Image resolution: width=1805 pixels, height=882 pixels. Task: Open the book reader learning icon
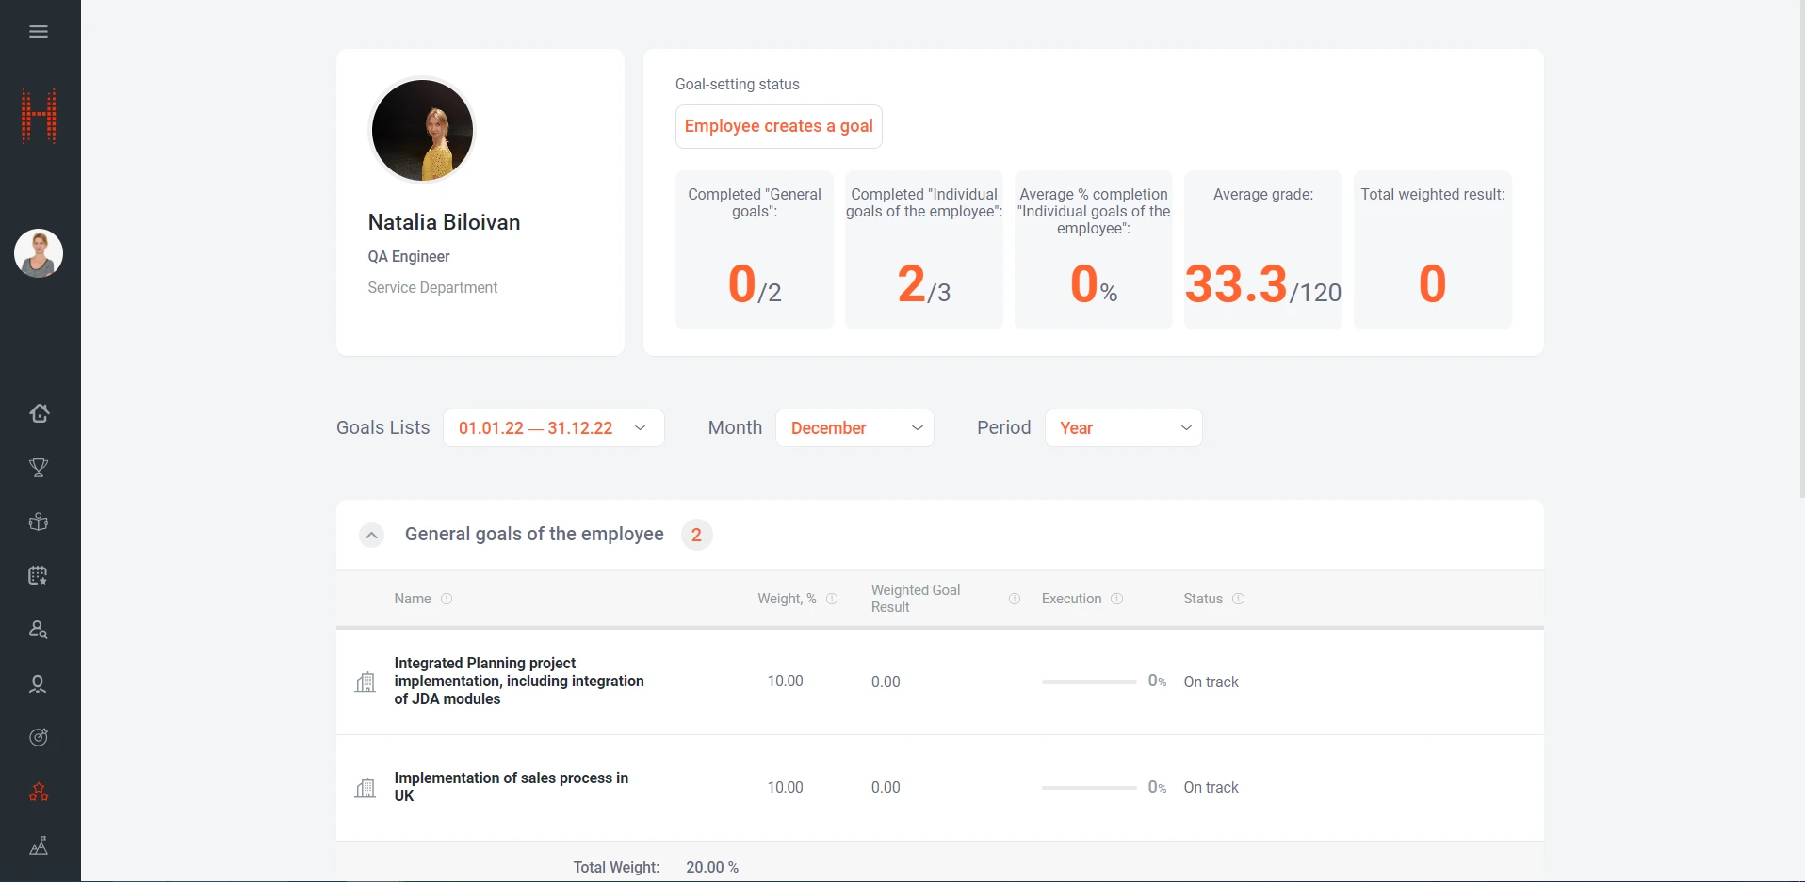tap(39, 521)
